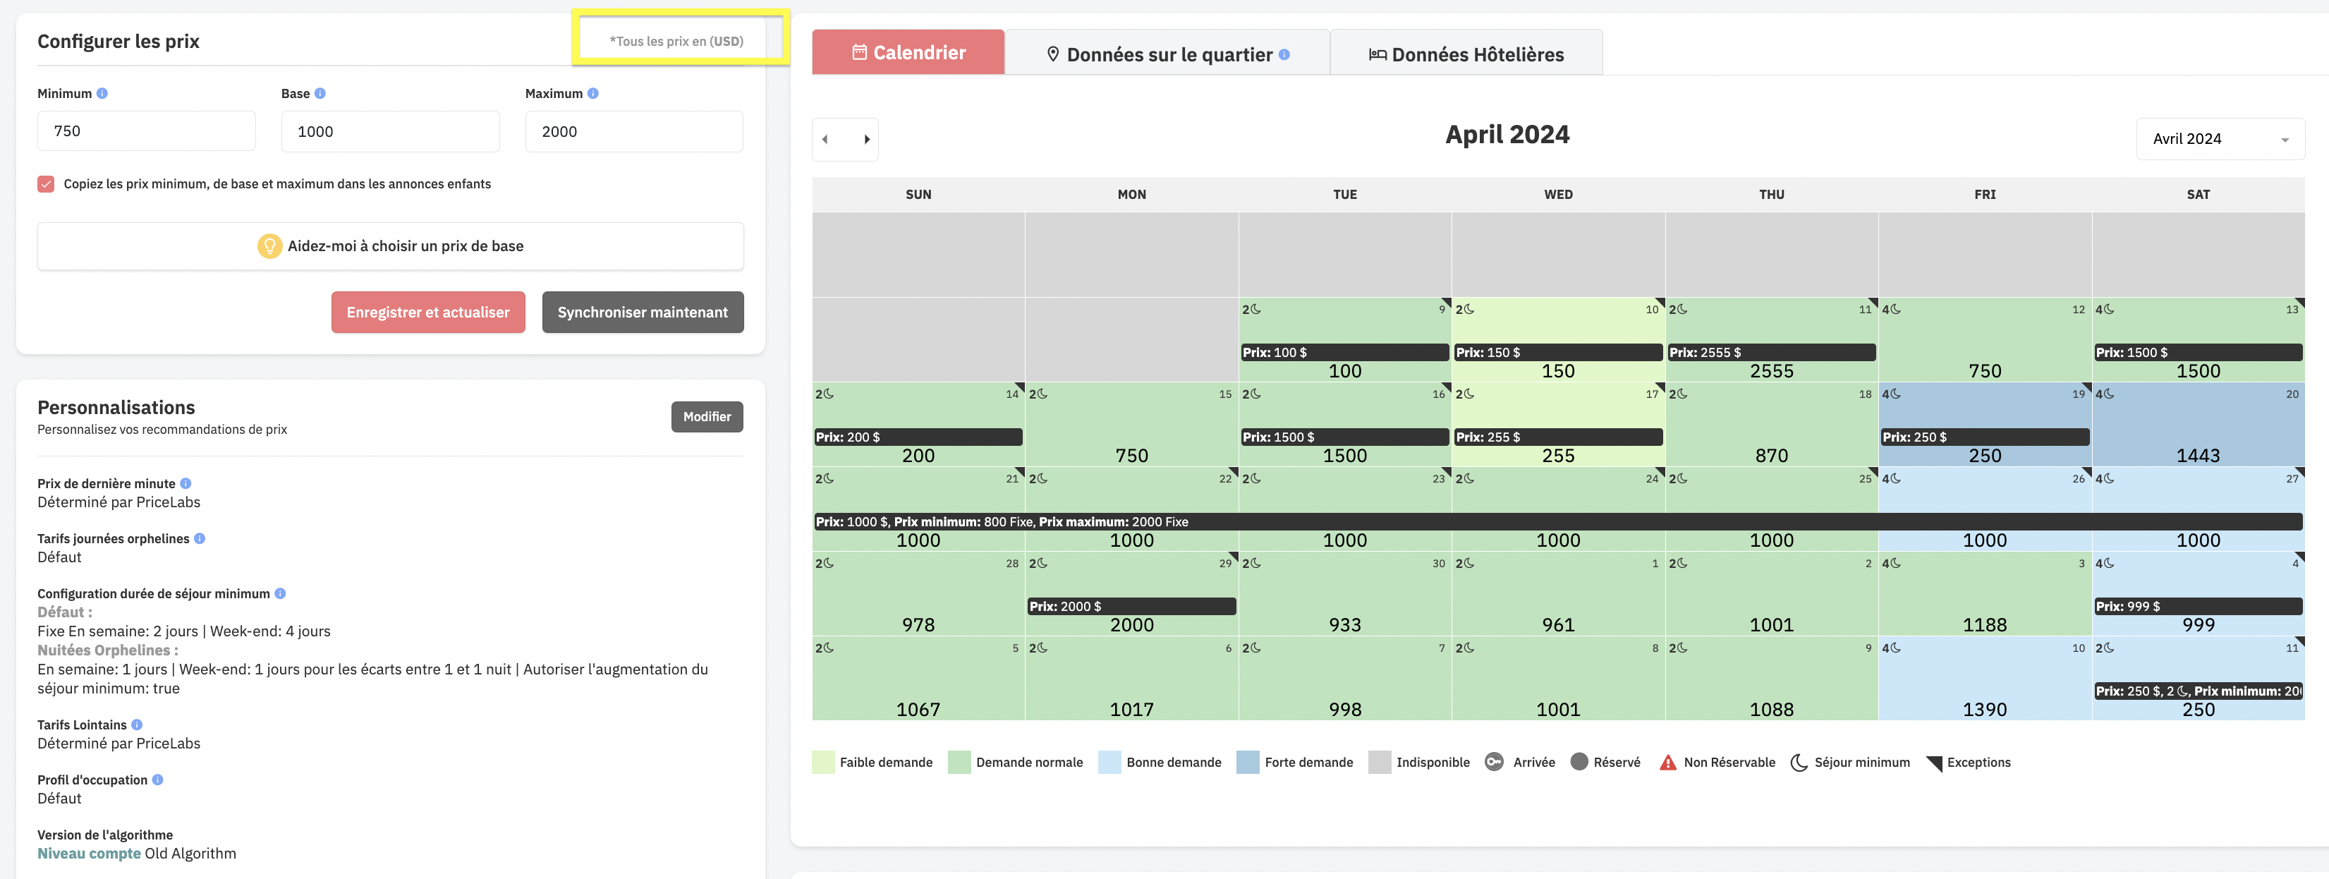Click info icon beside Tarifs Lointains
This screenshot has width=2329, height=879.
[x=137, y=725]
